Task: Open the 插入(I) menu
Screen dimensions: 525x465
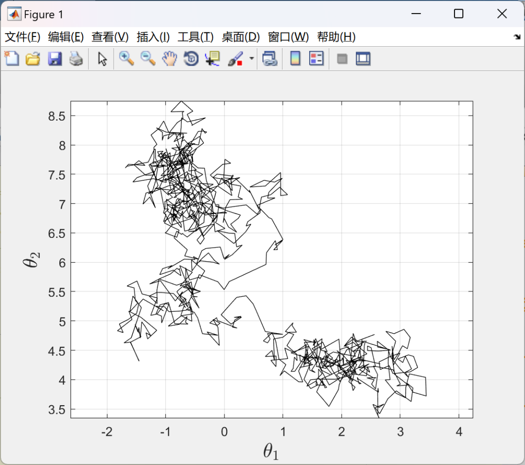Action: (153, 37)
